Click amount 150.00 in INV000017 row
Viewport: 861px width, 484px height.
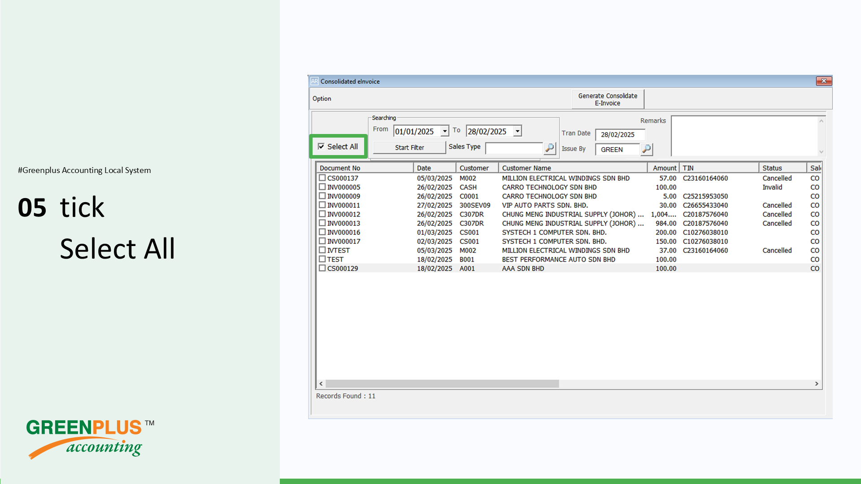(666, 241)
